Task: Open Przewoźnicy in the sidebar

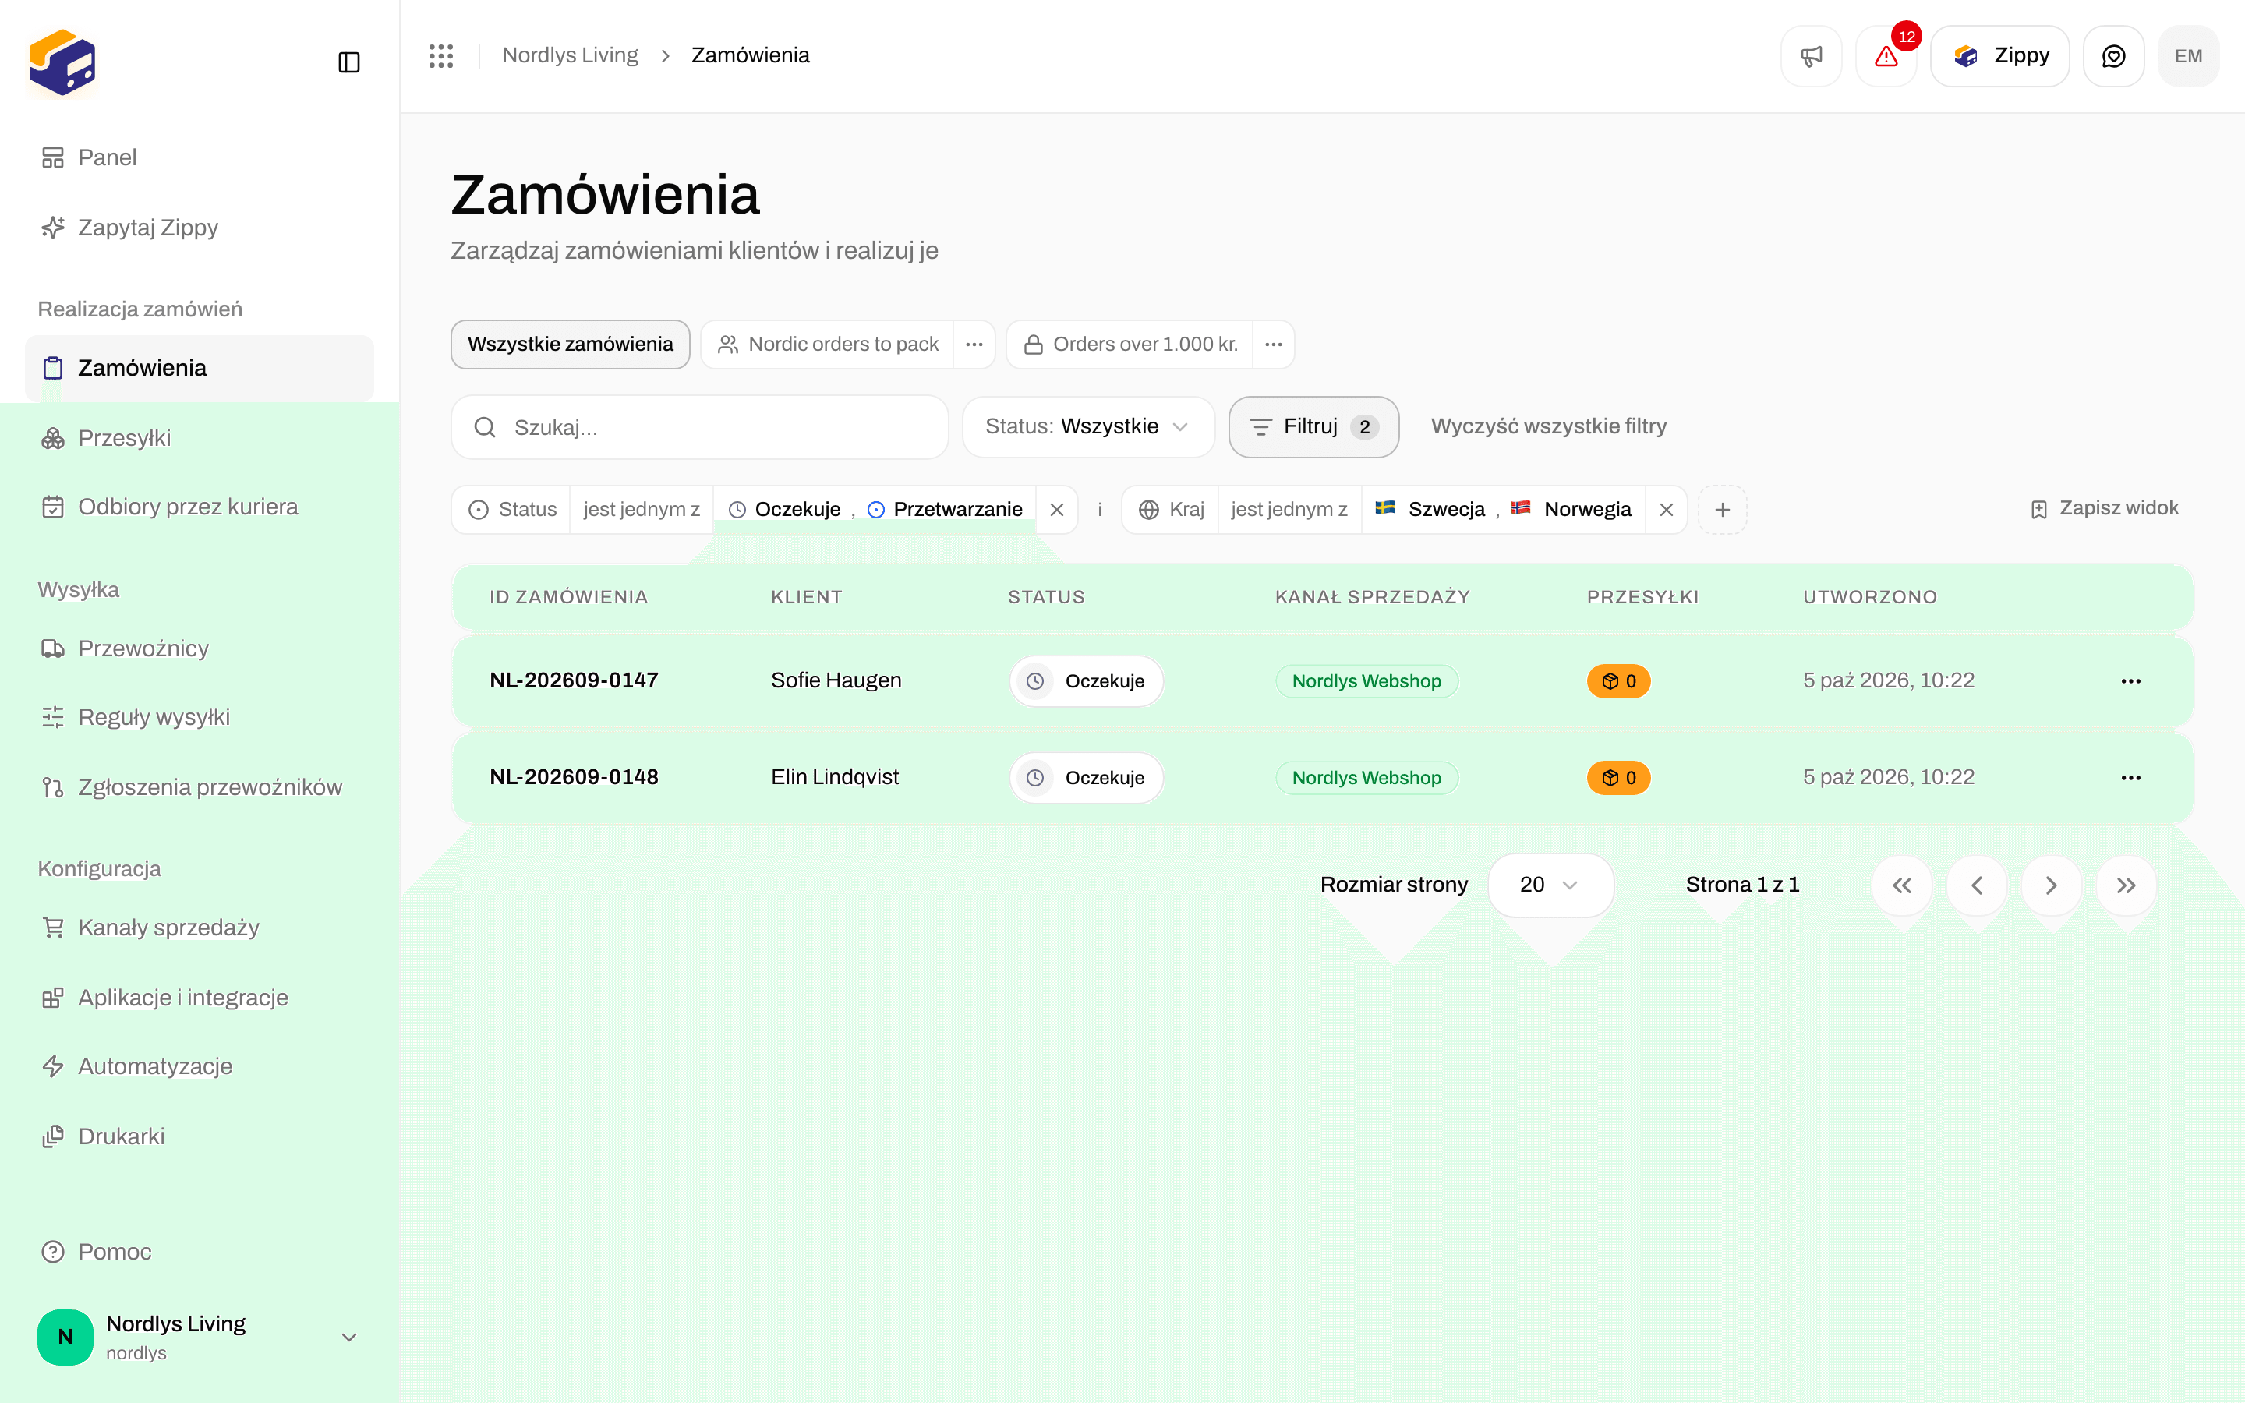Action: (x=200, y=648)
